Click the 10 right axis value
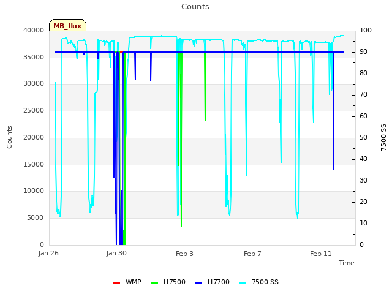 point(363,223)
